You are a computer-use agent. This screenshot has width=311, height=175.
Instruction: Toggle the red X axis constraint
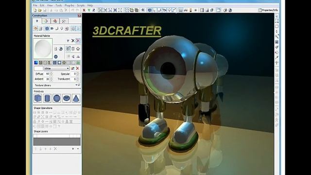84,10
